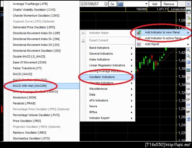Image resolution: width=192 pixels, height=148 pixels.
Task: Click the blue folder icon beside Go
Action: pos(120,4)
